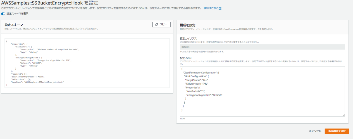Click the 設定スキーマ panel heading
Viewport: 353px width, 139px height.
click(14, 25)
